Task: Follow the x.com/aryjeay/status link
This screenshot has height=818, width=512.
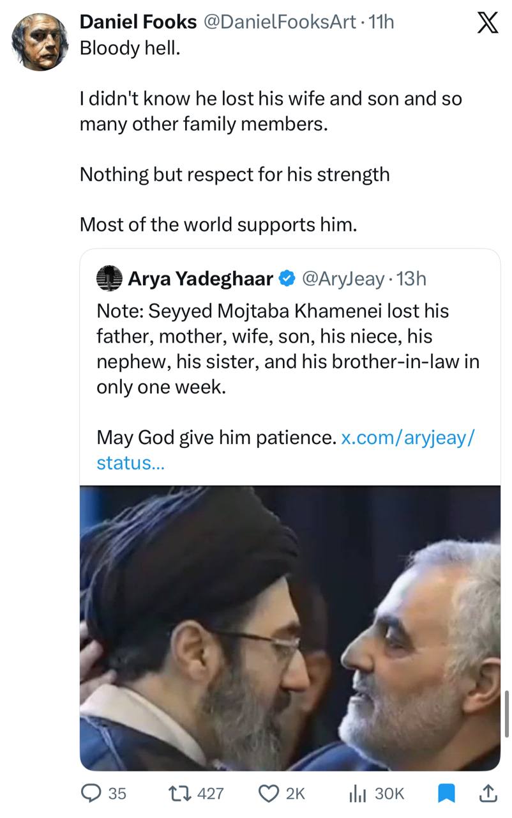Action: (x=409, y=438)
